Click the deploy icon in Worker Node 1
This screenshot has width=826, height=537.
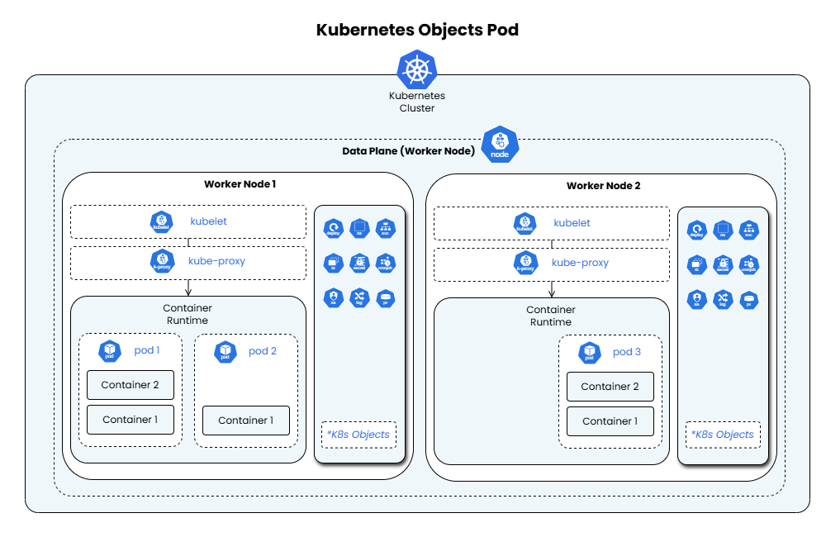(x=334, y=229)
